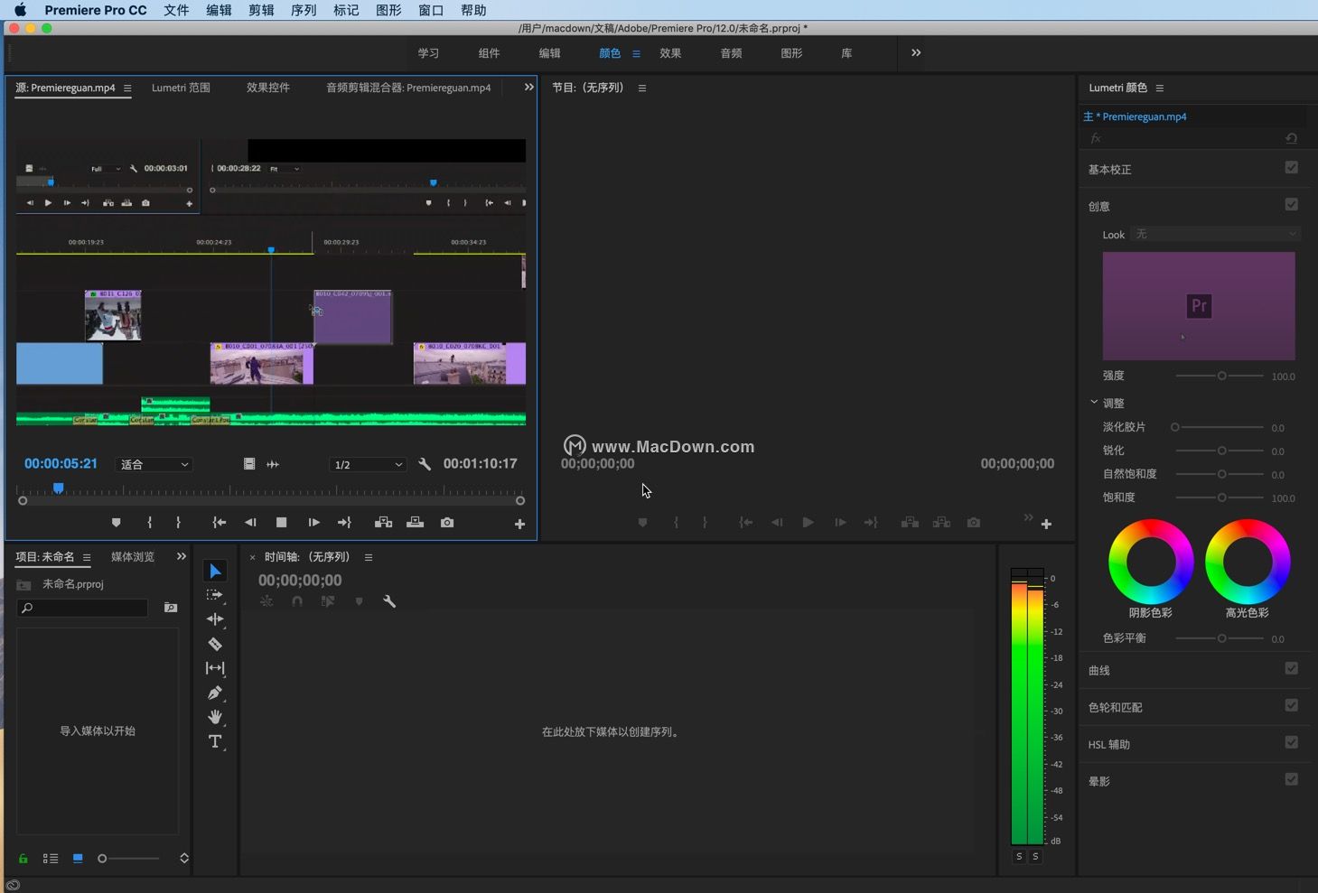Select the Ripple Edit tool

point(215,619)
